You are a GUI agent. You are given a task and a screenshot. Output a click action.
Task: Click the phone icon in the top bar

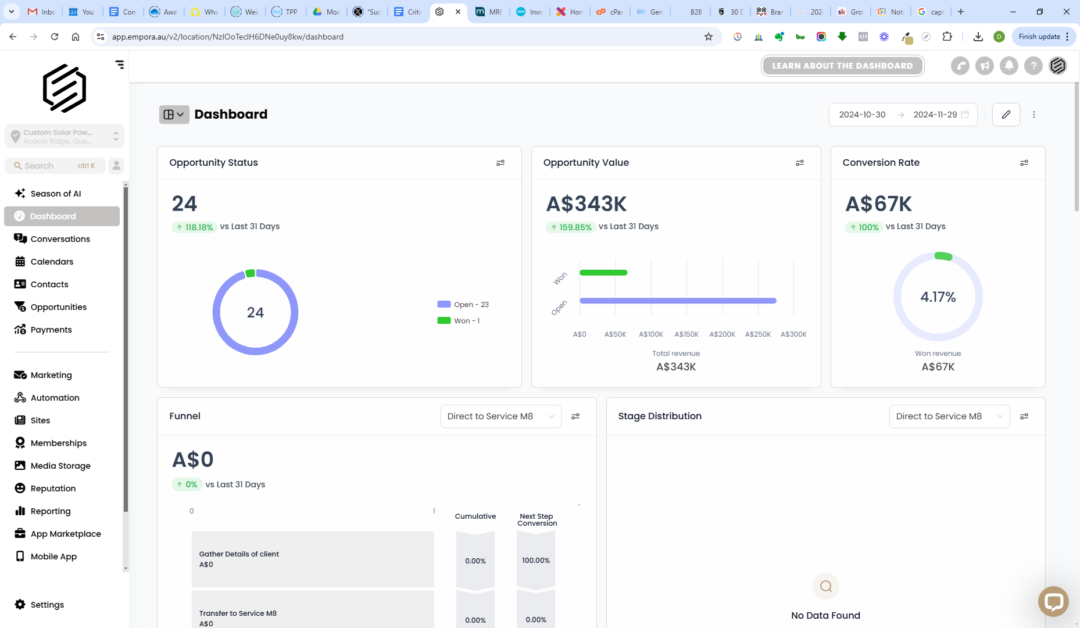coord(960,66)
